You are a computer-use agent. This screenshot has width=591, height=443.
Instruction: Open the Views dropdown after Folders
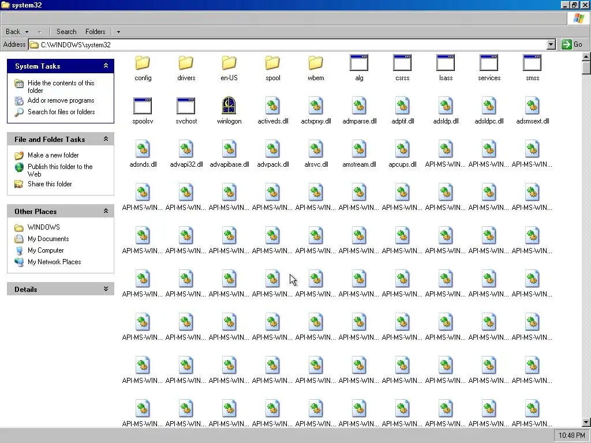(118, 32)
